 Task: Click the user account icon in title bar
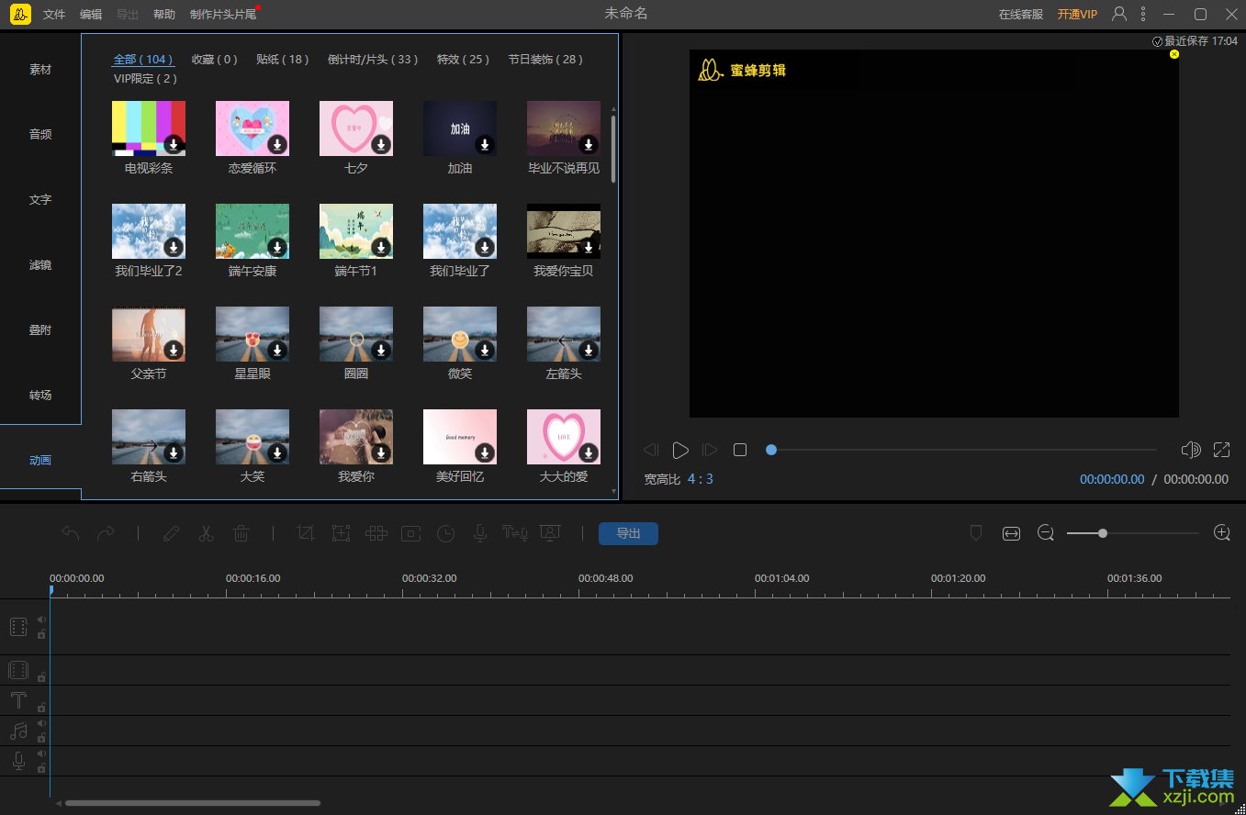coord(1119,14)
